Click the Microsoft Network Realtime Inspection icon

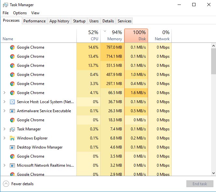[12, 165]
